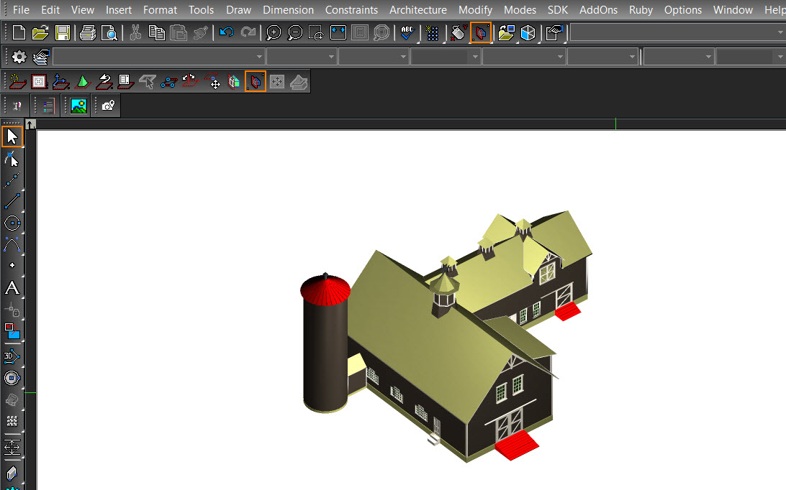
Task: Paste from the clipboard icon
Action: coord(178,33)
